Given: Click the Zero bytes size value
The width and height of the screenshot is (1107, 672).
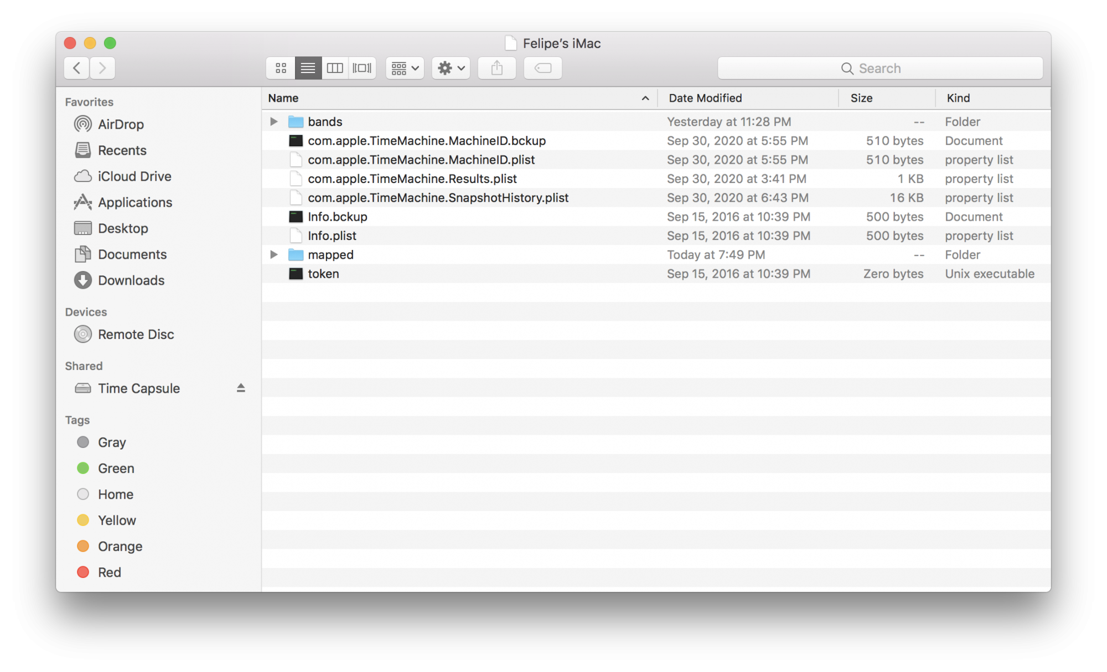Looking at the screenshot, I should pyautogui.click(x=893, y=273).
